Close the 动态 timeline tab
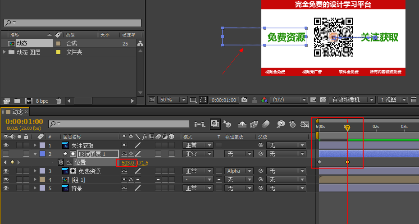 (x=26, y=112)
